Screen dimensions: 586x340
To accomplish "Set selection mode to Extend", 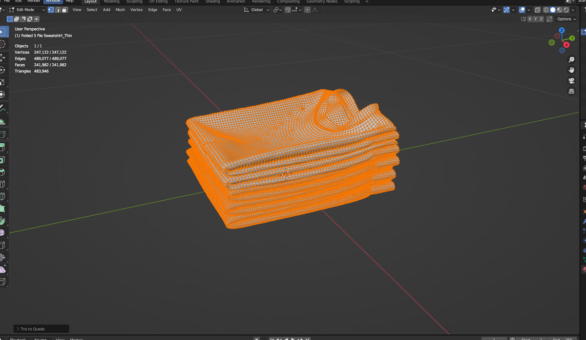I will (17, 19).
